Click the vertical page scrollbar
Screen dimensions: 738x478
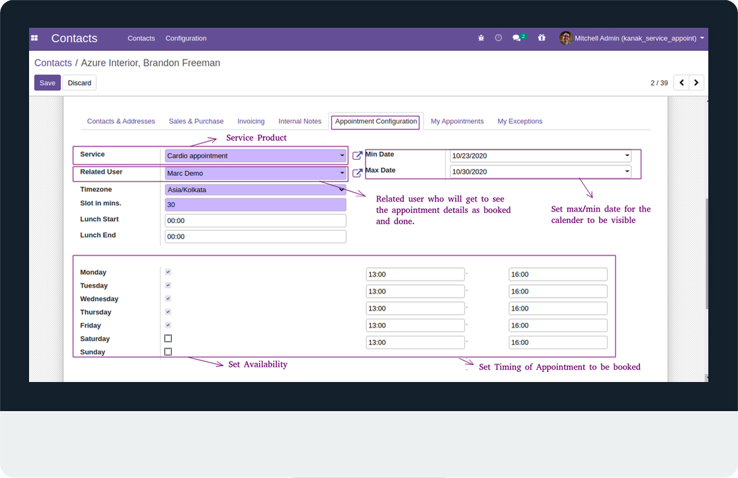(706, 254)
